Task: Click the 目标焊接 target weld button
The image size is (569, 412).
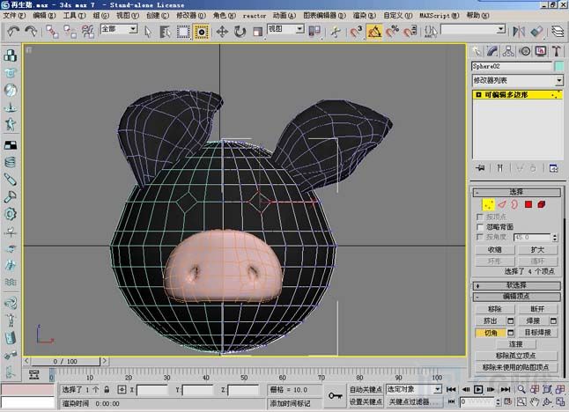Action: (537, 332)
